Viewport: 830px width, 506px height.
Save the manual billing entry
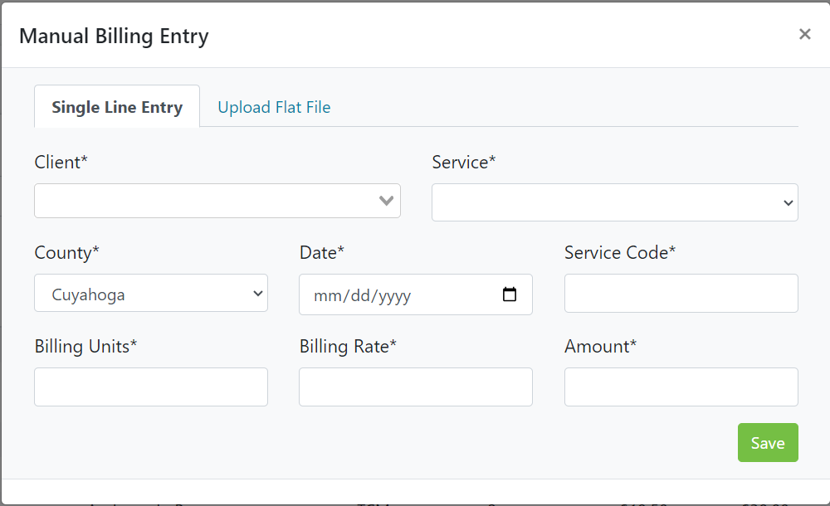(768, 442)
